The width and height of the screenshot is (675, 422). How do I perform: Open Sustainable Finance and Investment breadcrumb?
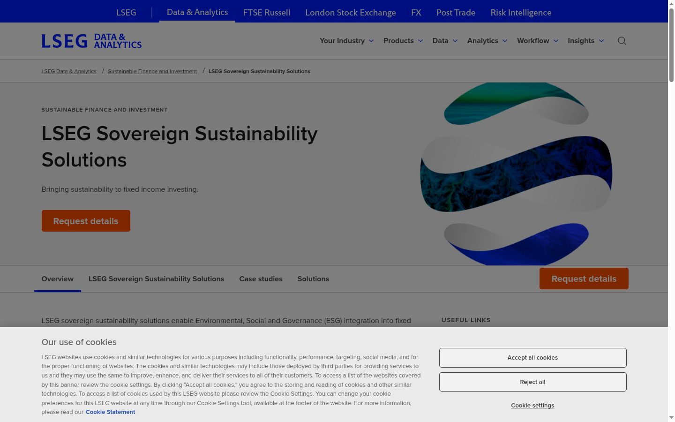pyautogui.click(x=152, y=71)
